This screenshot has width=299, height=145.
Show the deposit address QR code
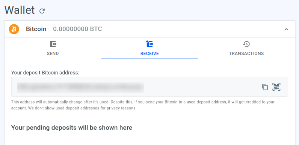tap(276, 87)
